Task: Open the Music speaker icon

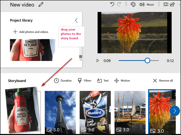Action: [142, 4]
